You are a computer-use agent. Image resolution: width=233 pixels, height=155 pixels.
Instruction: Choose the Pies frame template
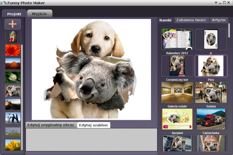[211, 66]
